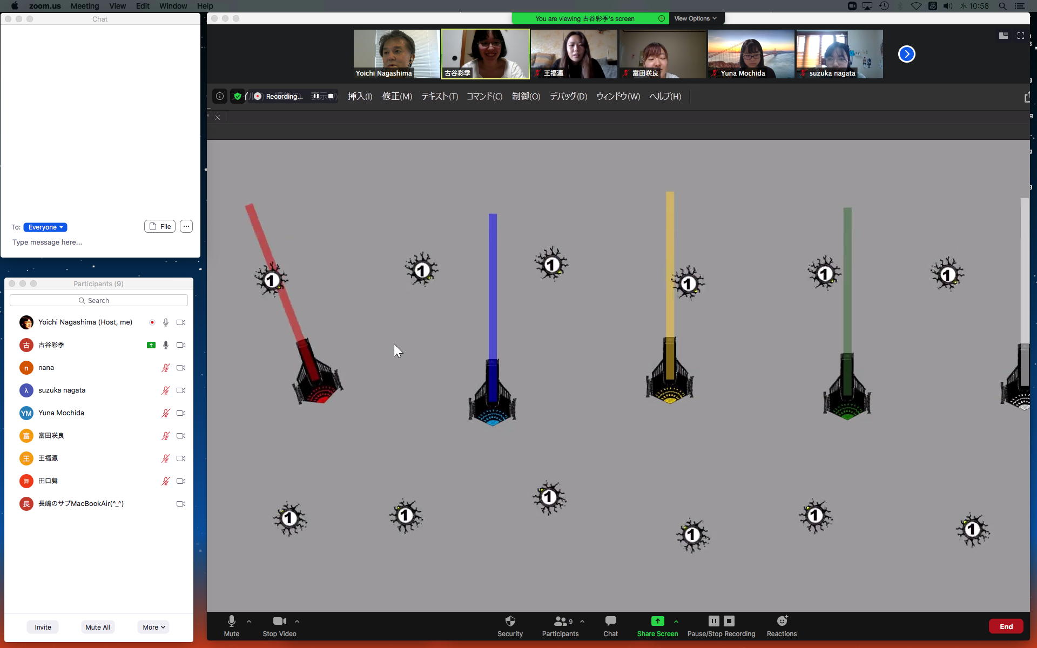Viewport: 1037px width, 648px height.
Task: Toggle Stop Video camera button
Action: pos(279,621)
